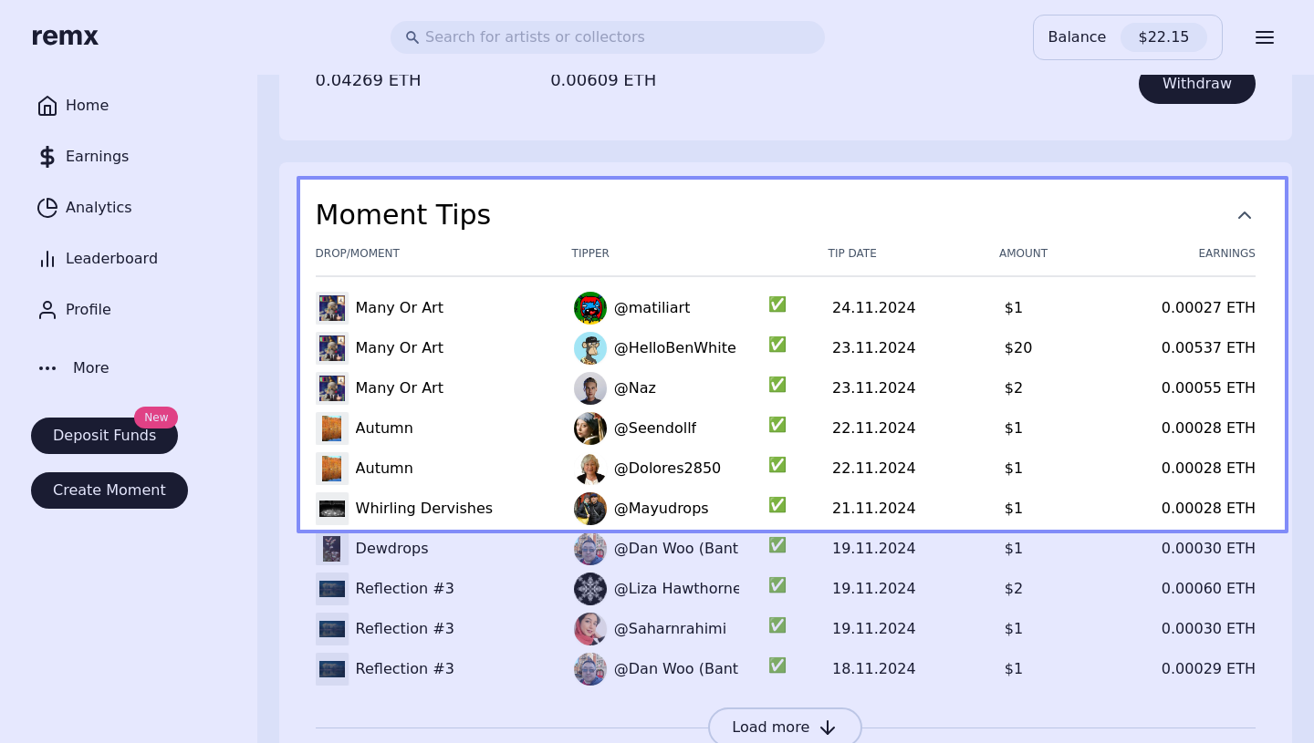Image resolution: width=1314 pixels, height=743 pixels.
Task: Collapse the Moment Tips section
Action: pos(1244,215)
